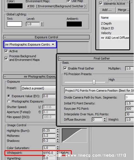134x160 pixels.
Task: Click the Midtones spinner arrows
Action: click(58, 135)
